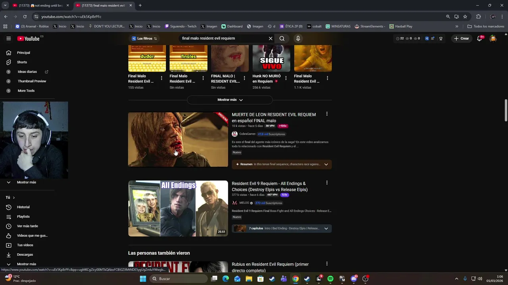Start voice search with the microphone

click(298, 38)
